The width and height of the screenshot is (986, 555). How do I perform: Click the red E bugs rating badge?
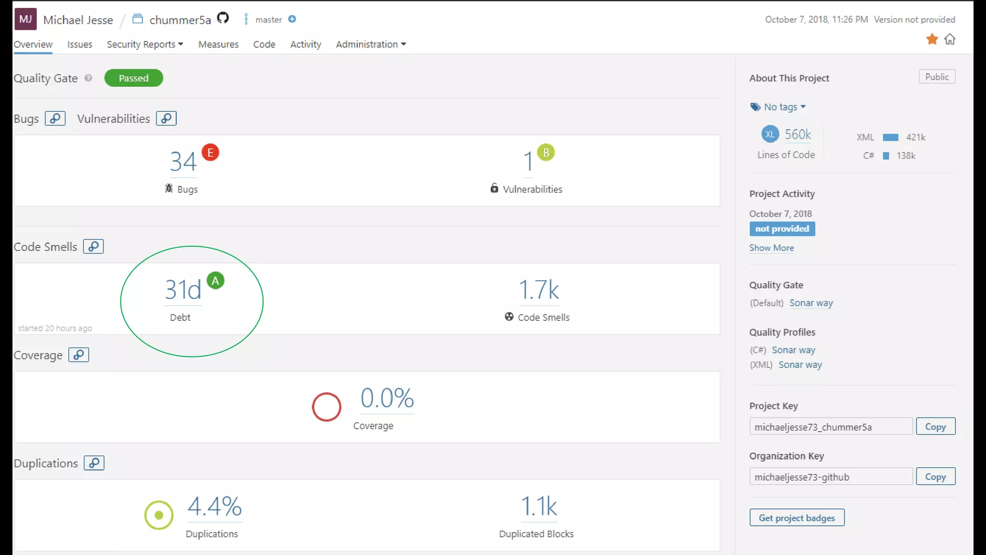pos(210,153)
